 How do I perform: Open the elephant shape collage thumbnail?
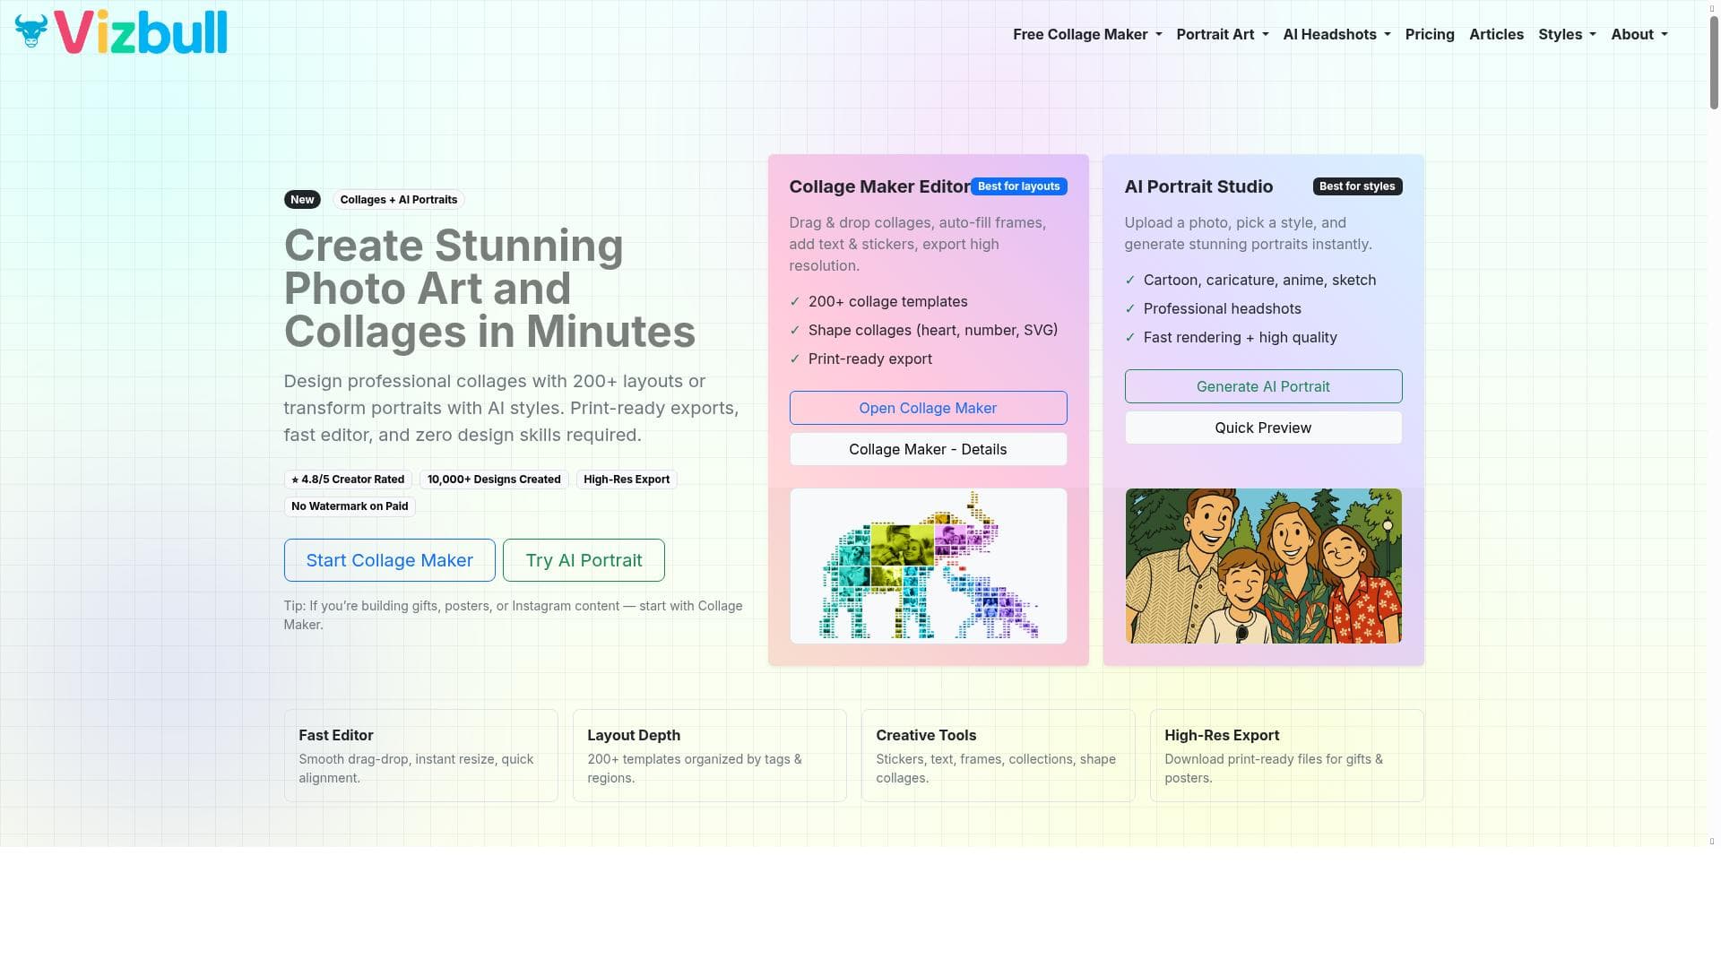tap(928, 566)
